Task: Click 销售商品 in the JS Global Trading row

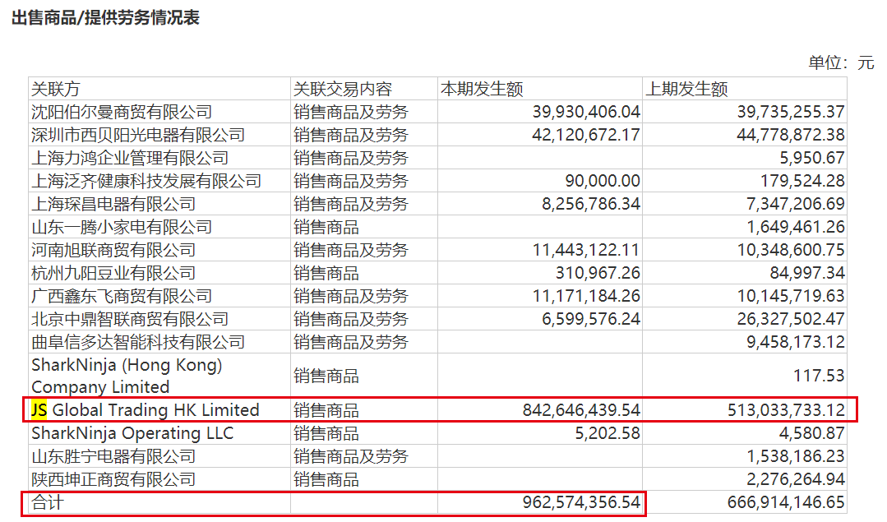Action: (x=326, y=410)
